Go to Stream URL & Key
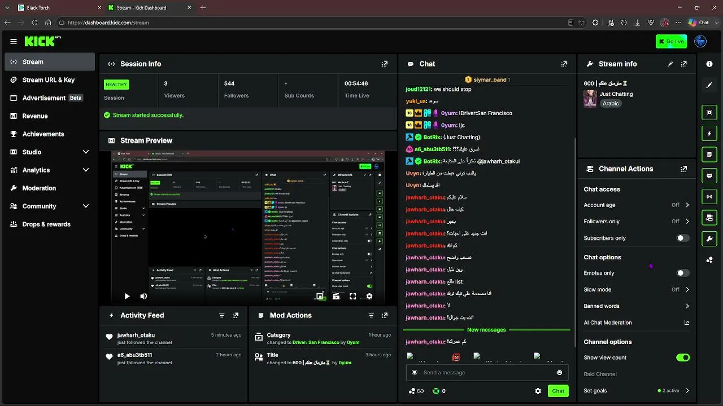 coord(50,80)
